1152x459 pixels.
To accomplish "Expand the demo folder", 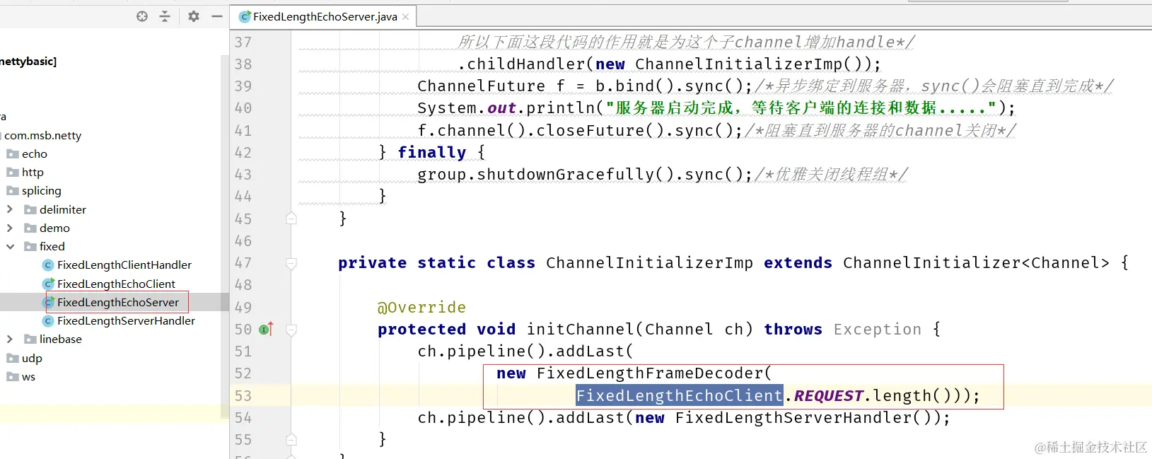I will click(x=10, y=228).
